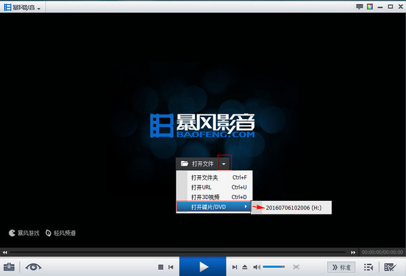
Task: Toggle the eye mode icon
Action: pos(33,267)
